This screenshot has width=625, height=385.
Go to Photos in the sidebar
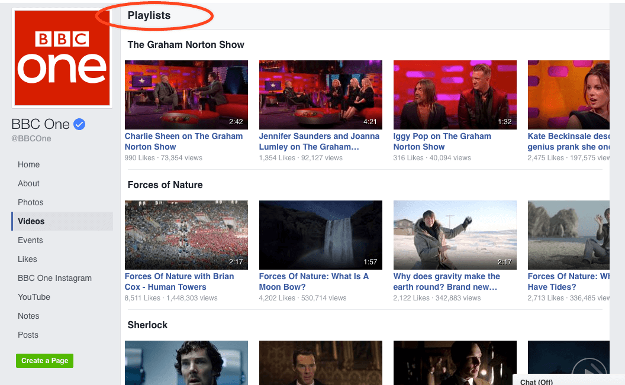pyautogui.click(x=31, y=202)
